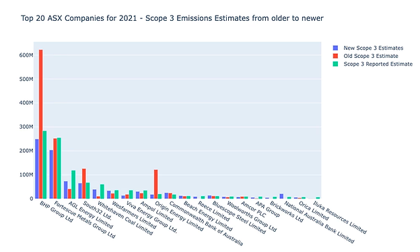Click the Orica Limited axis label

(x=314, y=211)
